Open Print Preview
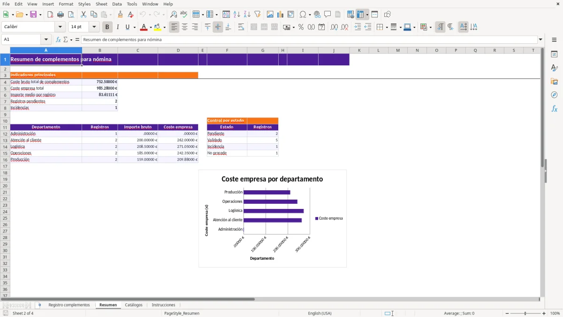563x317 pixels. [71, 15]
